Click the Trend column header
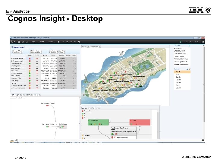Viewport: 217px width, 163px height. click(x=37, y=55)
